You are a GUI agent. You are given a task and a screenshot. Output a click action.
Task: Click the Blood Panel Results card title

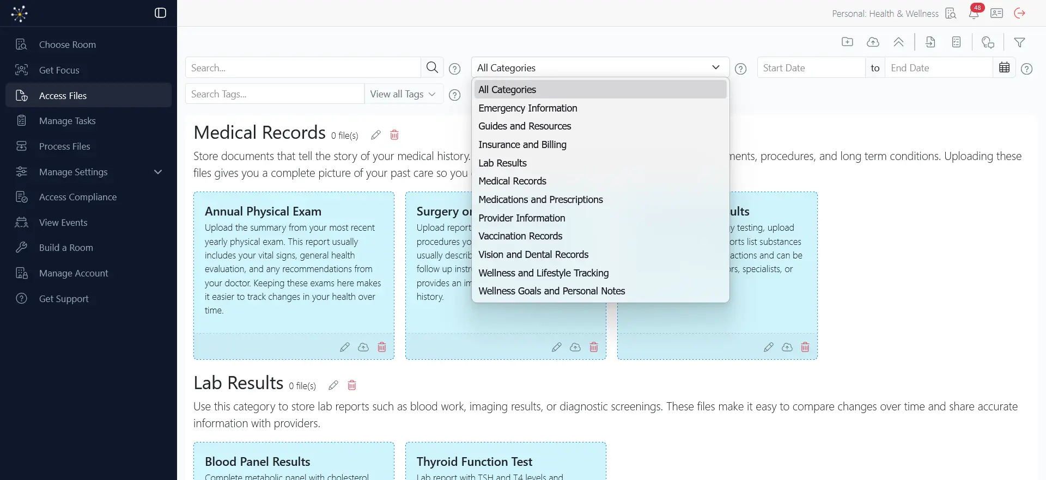click(x=258, y=461)
